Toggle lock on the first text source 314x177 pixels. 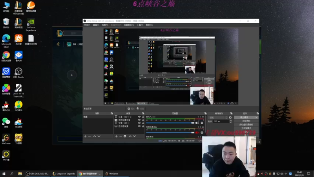143,116
